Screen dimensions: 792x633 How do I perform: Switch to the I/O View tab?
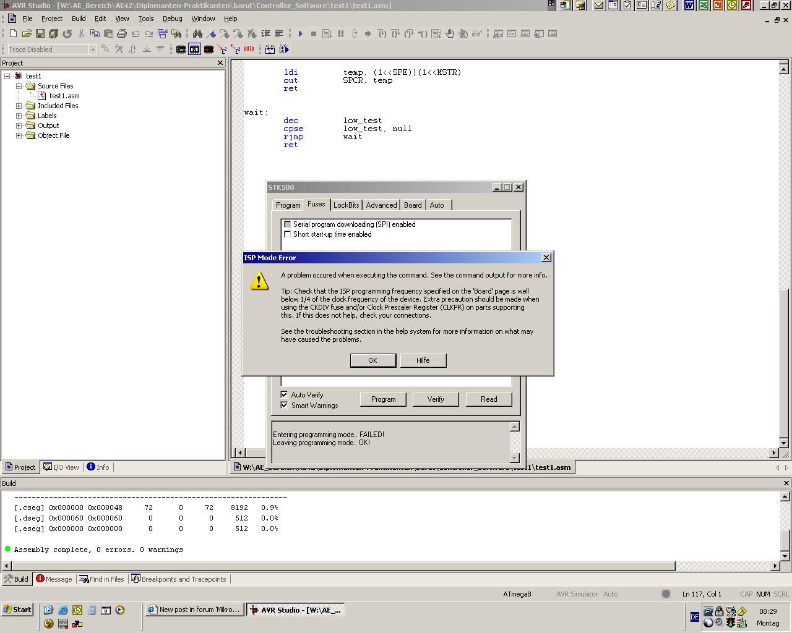click(61, 467)
